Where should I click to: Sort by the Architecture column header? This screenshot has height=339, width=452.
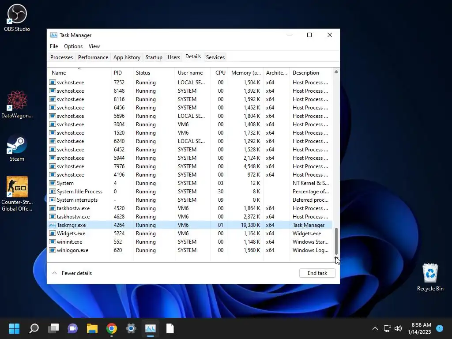click(x=276, y=73)
